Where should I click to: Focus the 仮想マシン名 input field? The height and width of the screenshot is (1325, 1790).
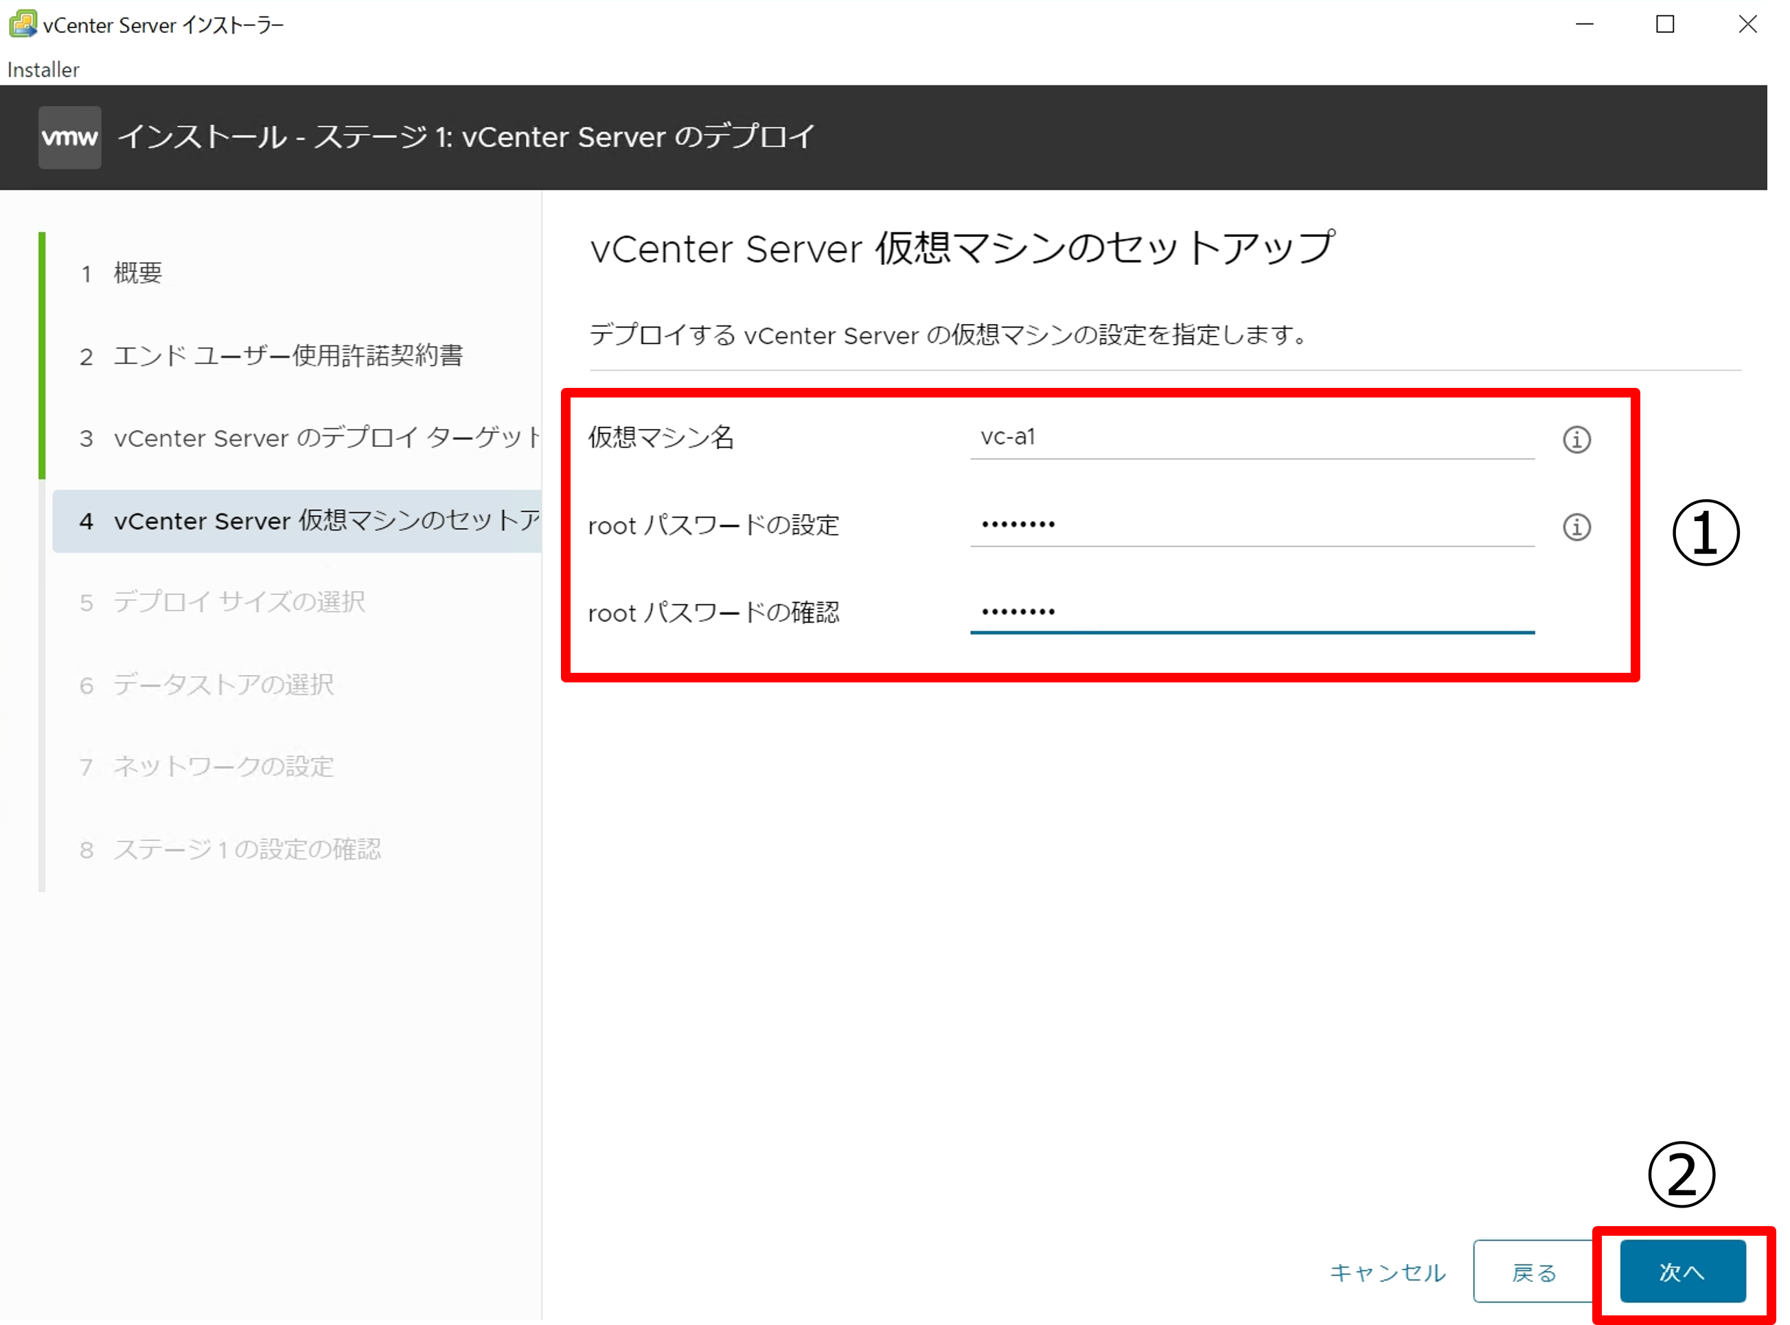(1252, 437)
